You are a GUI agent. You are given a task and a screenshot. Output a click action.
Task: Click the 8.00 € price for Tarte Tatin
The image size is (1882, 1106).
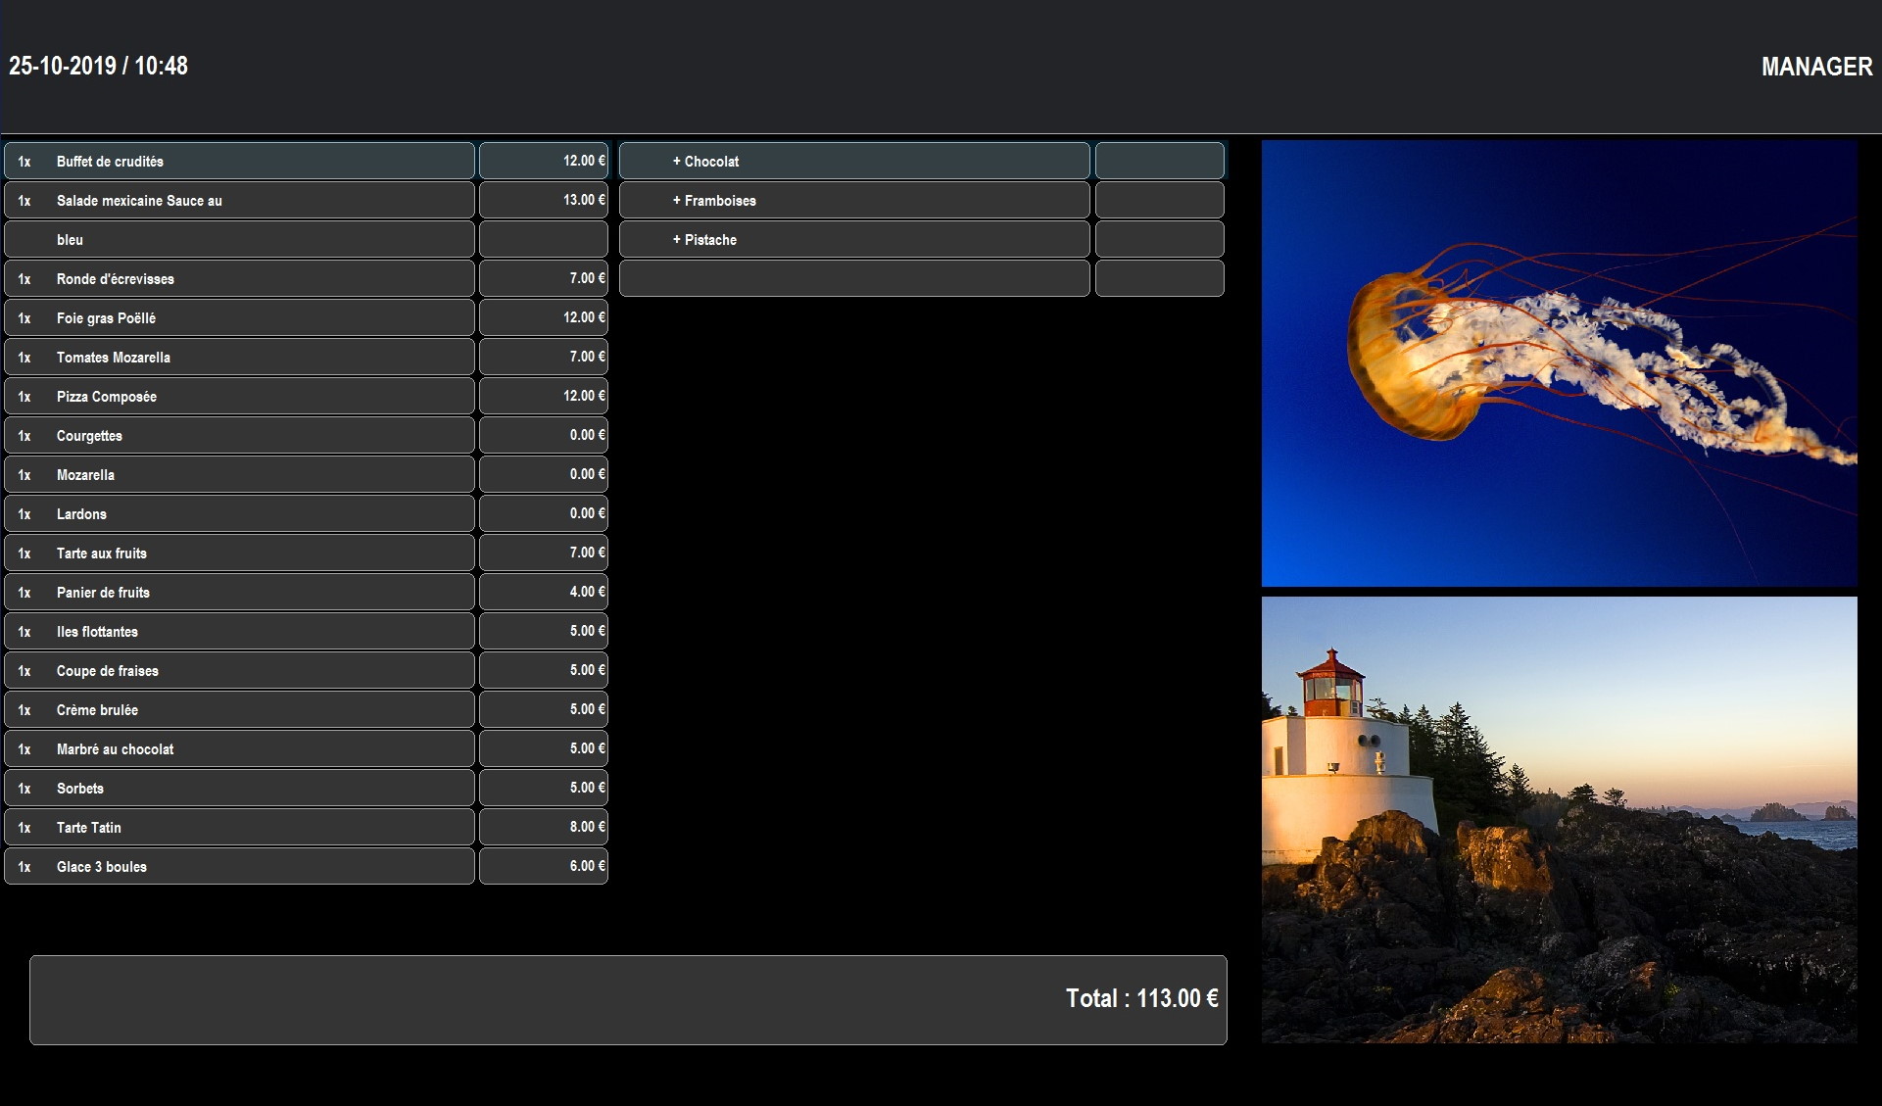pos(544,827)
